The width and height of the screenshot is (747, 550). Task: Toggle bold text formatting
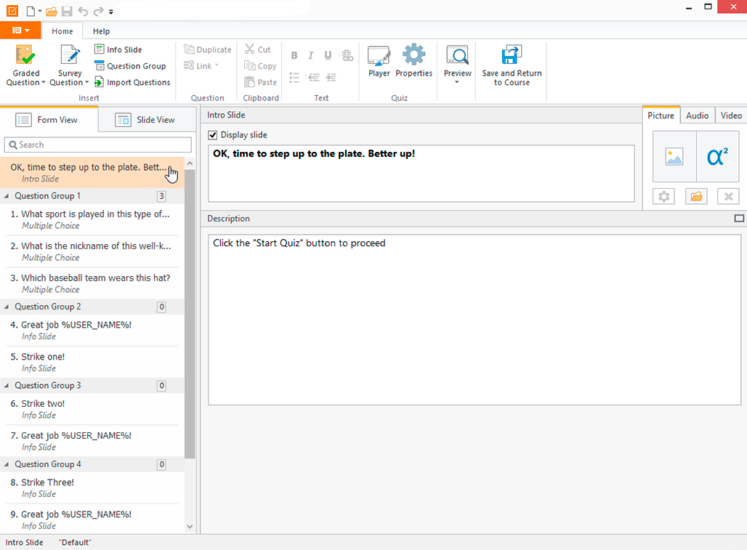coord(294,55)
